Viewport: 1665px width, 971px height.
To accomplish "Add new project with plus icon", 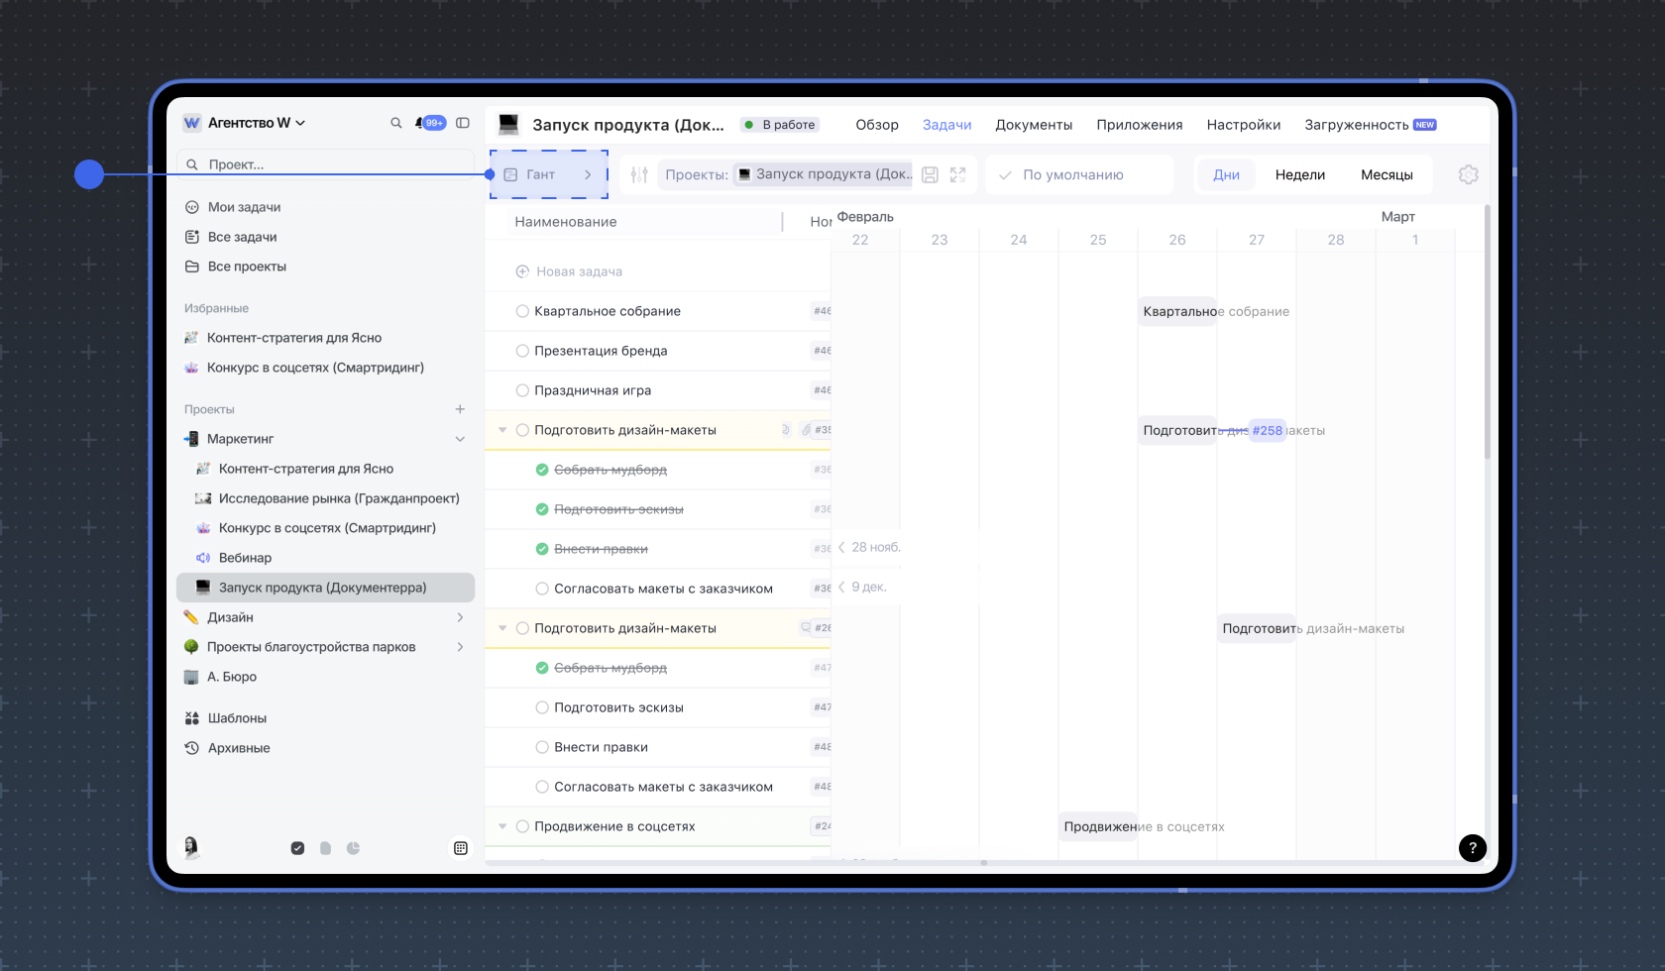I will pos(460,409).
